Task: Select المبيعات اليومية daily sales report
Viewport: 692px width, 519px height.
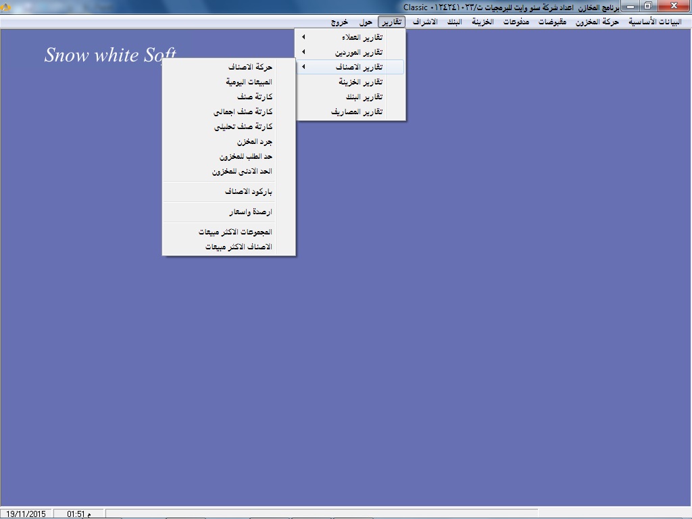Action: click(x=249, y=82)
